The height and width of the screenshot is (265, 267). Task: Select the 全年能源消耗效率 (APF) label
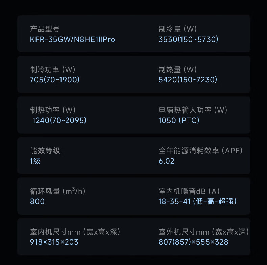click(x=200, y=151)
